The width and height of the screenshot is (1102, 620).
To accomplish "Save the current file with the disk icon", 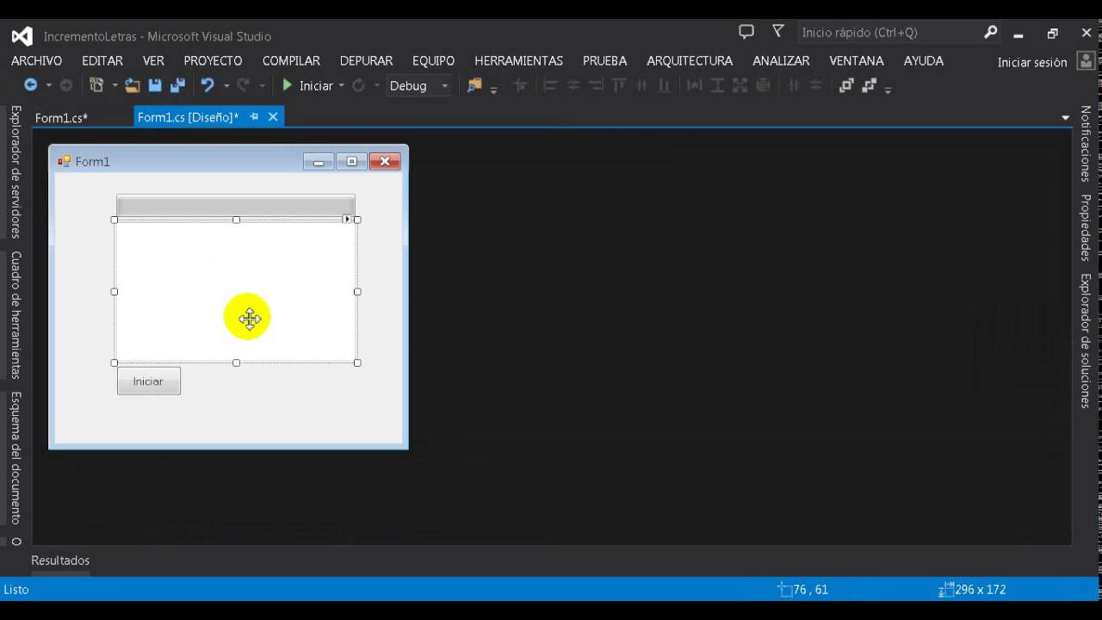I will click(155, 85).
